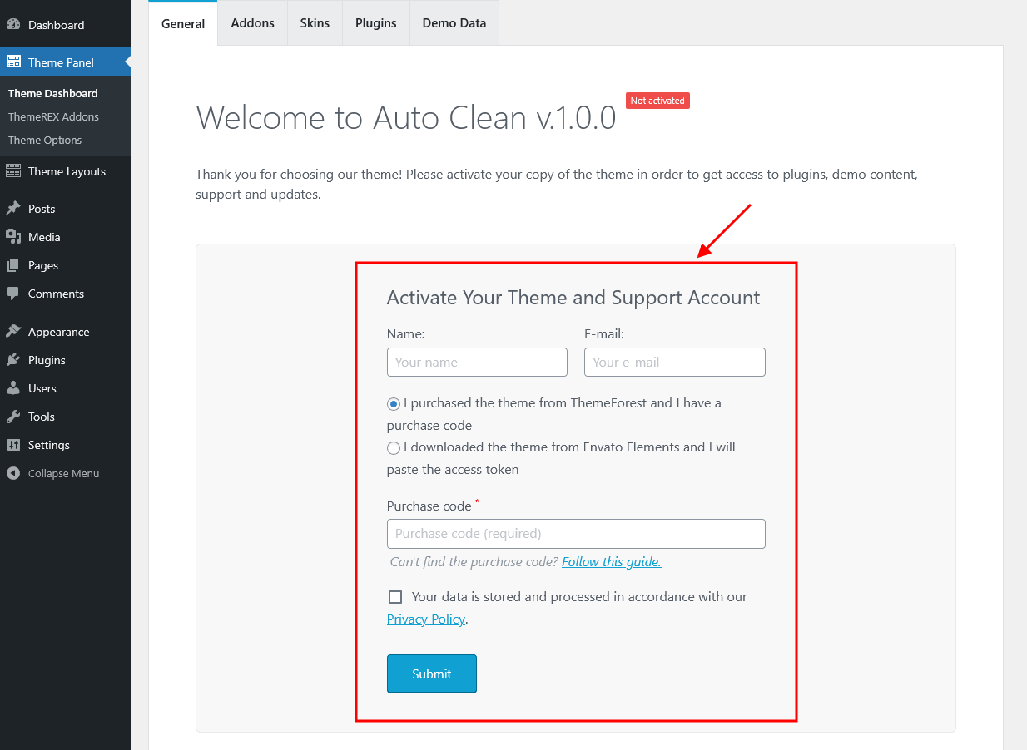Open the Privacy Policy link

point(426,619)
